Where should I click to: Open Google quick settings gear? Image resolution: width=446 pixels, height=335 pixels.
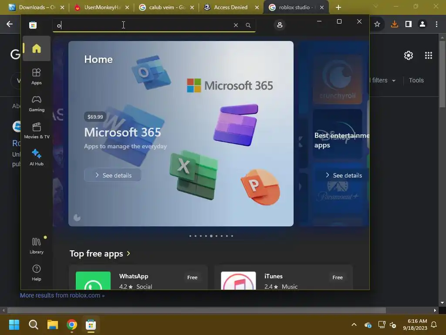tap(409, 55)
